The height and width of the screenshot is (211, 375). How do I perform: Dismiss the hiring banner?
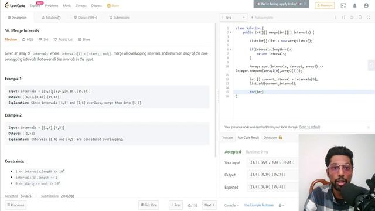click(x=305, y=4)
